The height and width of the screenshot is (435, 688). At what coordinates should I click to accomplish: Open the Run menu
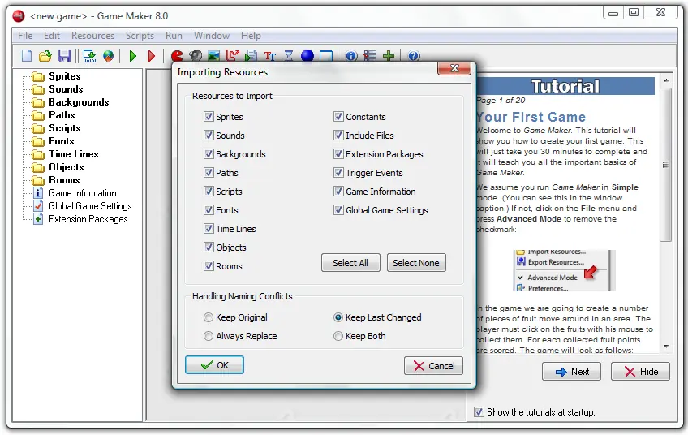pos(174,36)
